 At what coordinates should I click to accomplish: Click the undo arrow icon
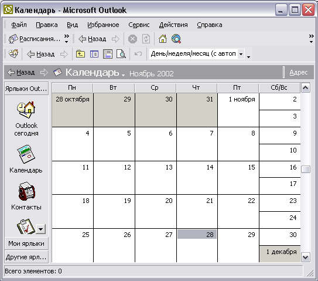pos(138,54)
